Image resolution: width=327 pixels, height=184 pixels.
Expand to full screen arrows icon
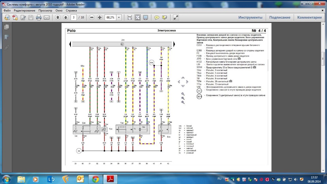pyautogui.click(x=176, y=17)
